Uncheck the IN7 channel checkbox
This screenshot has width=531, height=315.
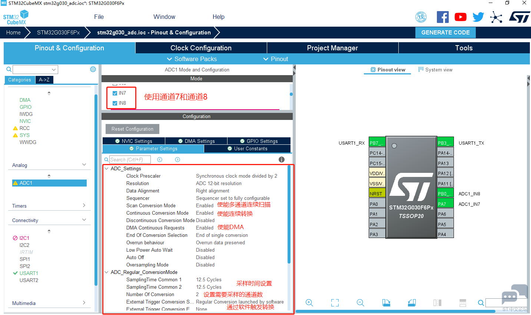115,93
